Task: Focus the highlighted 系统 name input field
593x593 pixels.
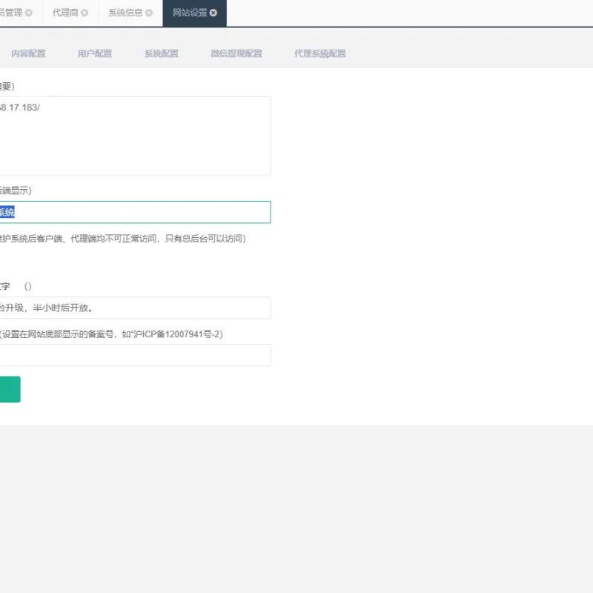Action: pos(135,212)
